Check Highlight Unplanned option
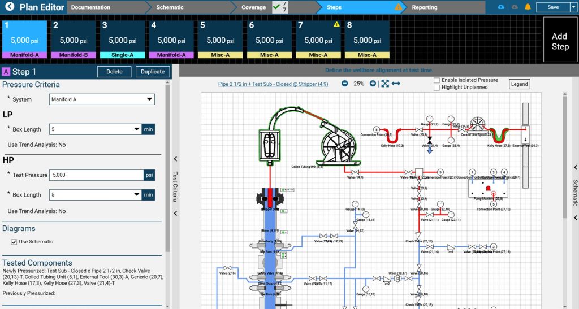579x309 pixels. tap(437, 88)
